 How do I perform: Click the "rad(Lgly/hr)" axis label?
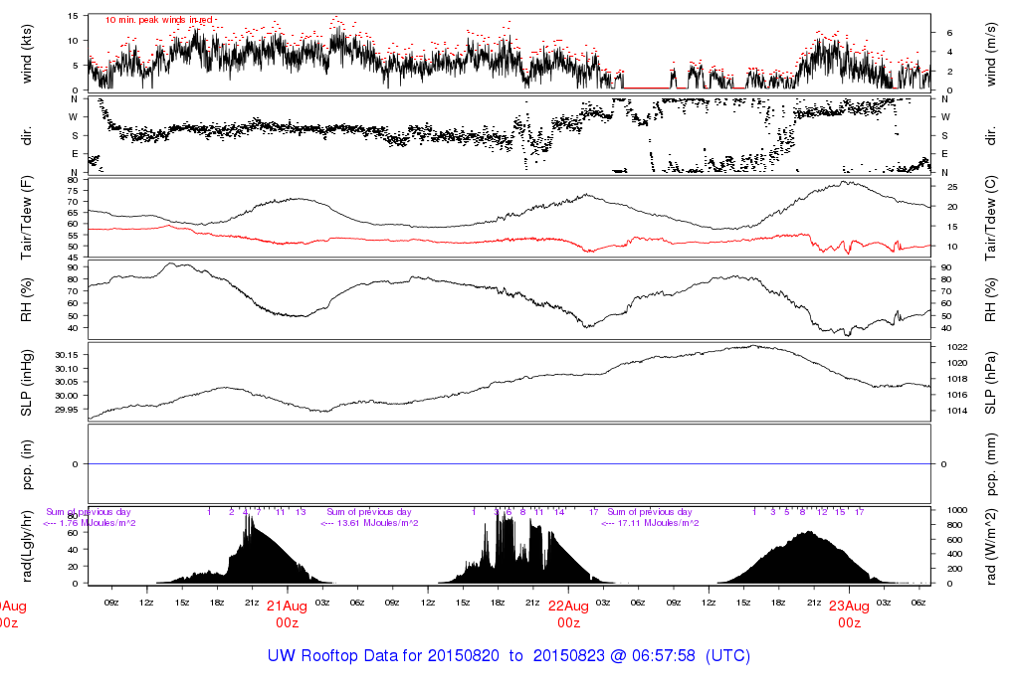[x=27, y=546]
